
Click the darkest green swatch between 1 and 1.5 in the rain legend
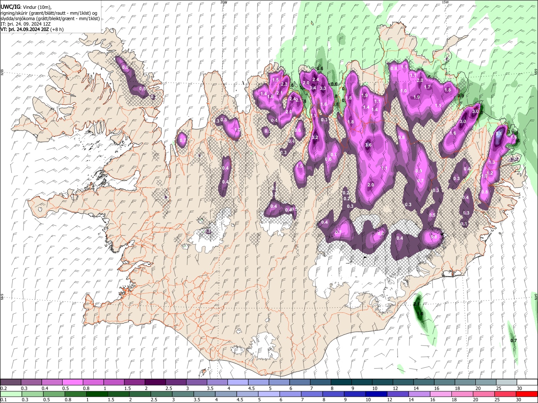click(x=97, y=394)
